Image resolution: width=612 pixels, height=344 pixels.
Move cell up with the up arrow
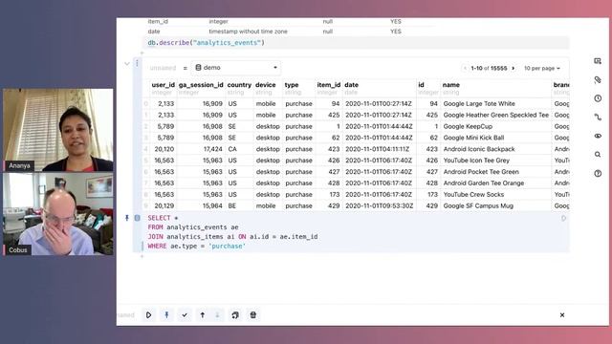[x=202, y=314]
